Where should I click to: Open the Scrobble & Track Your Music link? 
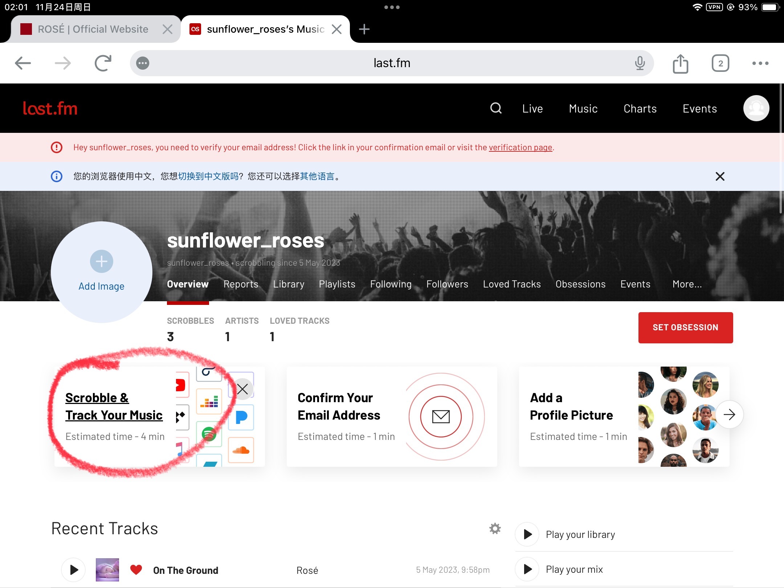tap(114, 407)
